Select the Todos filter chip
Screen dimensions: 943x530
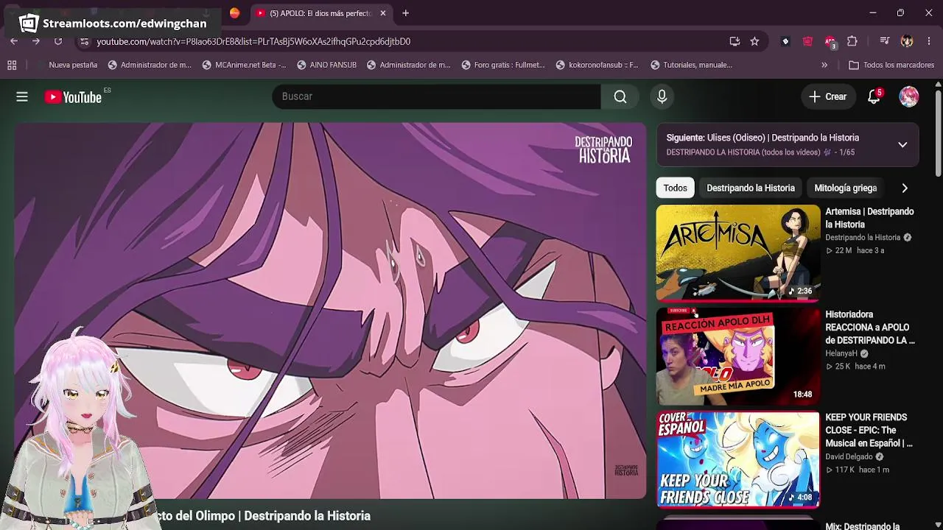click(675, 188)
